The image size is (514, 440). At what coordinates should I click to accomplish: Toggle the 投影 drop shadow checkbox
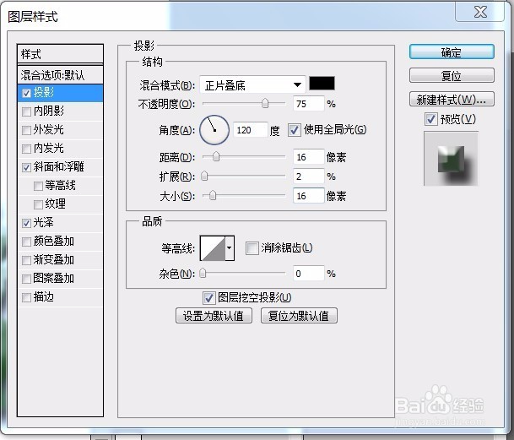[26, 94]
